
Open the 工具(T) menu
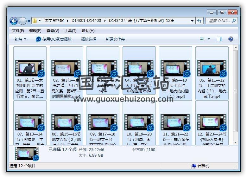[70, 31]
